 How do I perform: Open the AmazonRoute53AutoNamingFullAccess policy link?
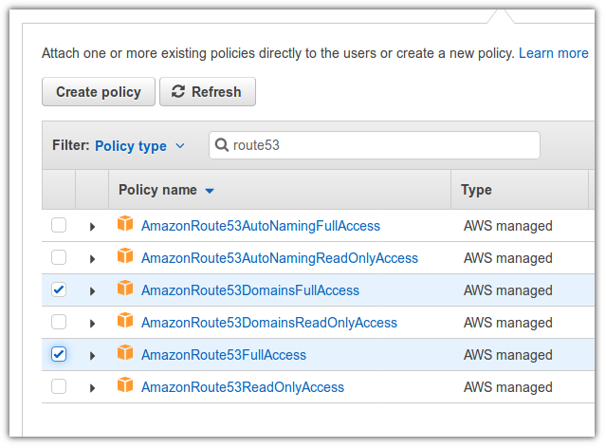[x=261, y=226]
